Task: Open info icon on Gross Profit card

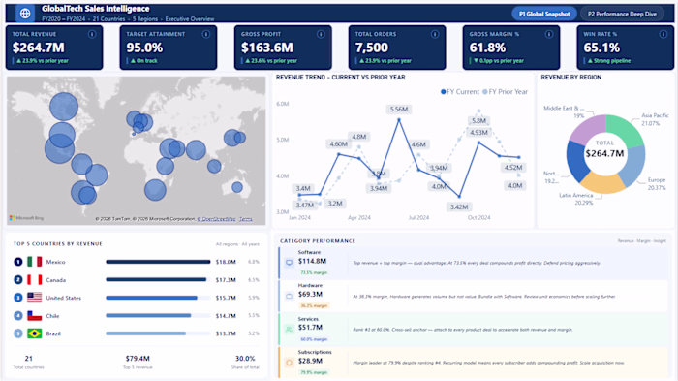Action: pos(321,34)
